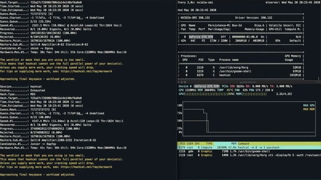Click the nvtop utilization history graph
321x180 pixels.
249,119
